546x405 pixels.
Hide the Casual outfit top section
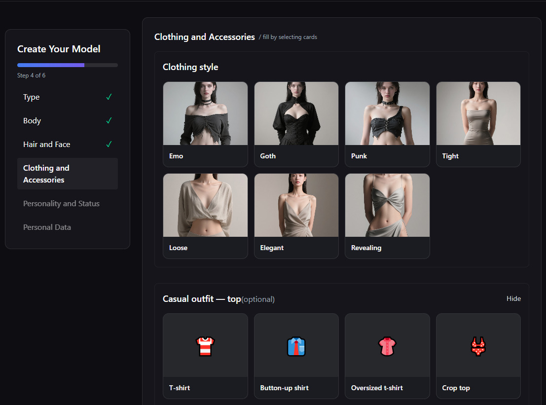click(513, 299)
